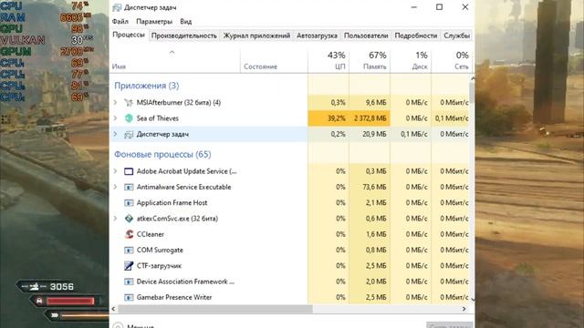Click the Adobe Acrobat Update Service icon

click(129, 171)
